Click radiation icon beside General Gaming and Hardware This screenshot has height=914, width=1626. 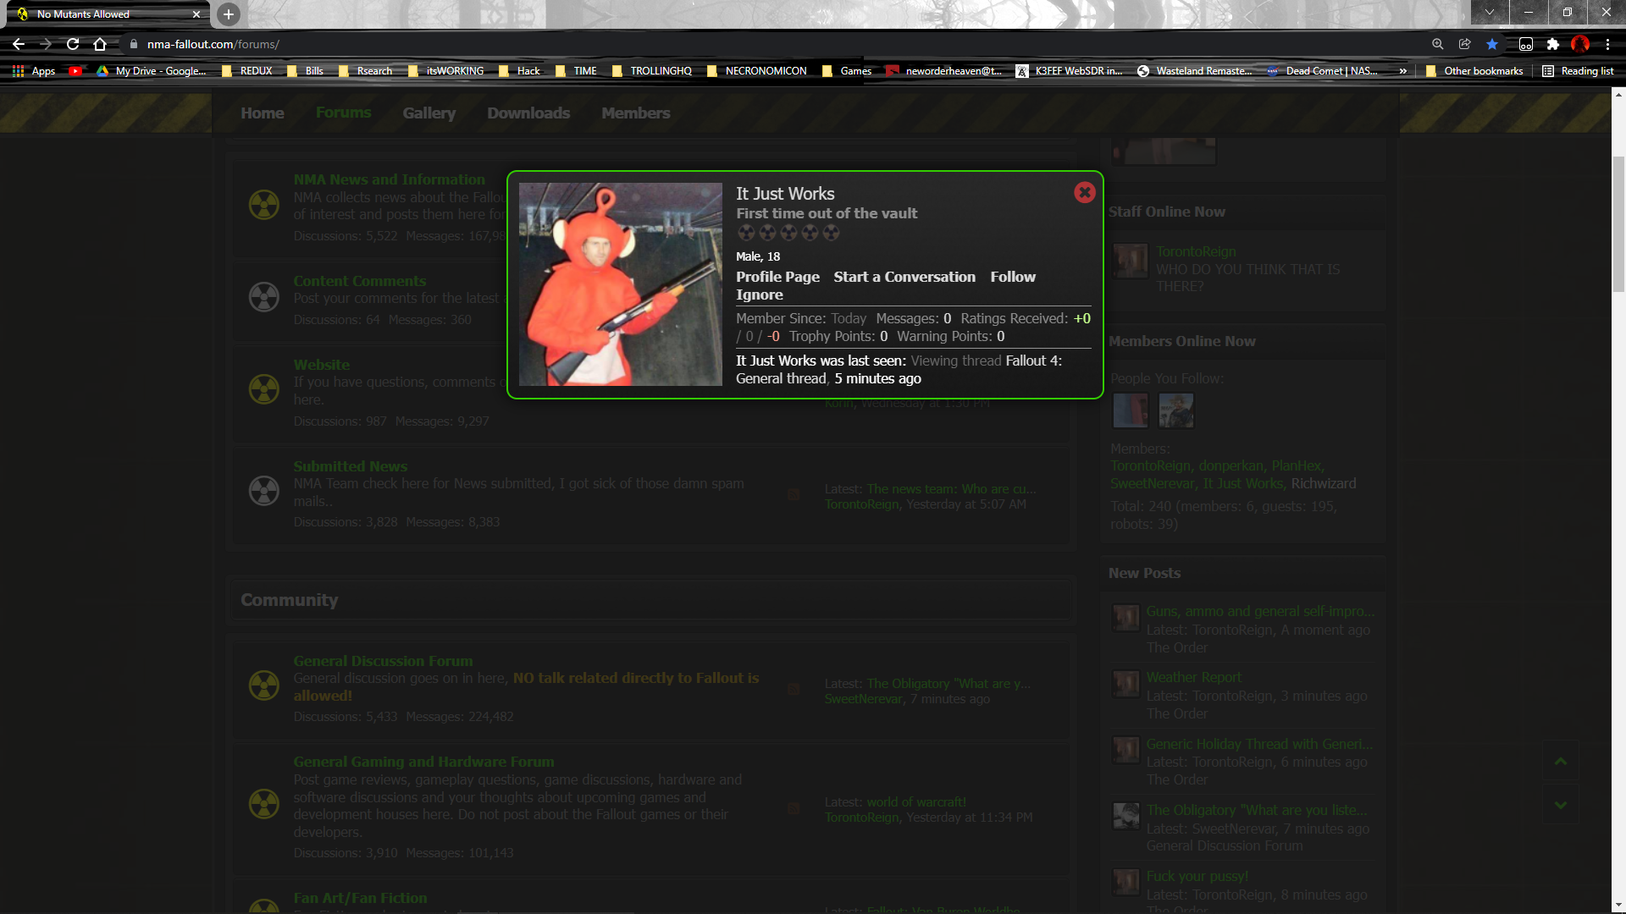(264, 804)
